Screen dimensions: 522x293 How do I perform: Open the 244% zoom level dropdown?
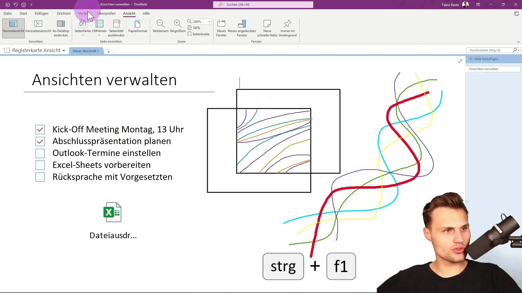click(x=209, y=22)
